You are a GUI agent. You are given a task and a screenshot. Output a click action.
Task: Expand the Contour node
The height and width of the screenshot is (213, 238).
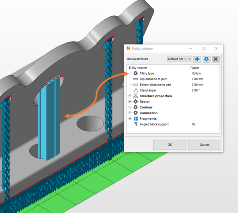click(130, 107)
